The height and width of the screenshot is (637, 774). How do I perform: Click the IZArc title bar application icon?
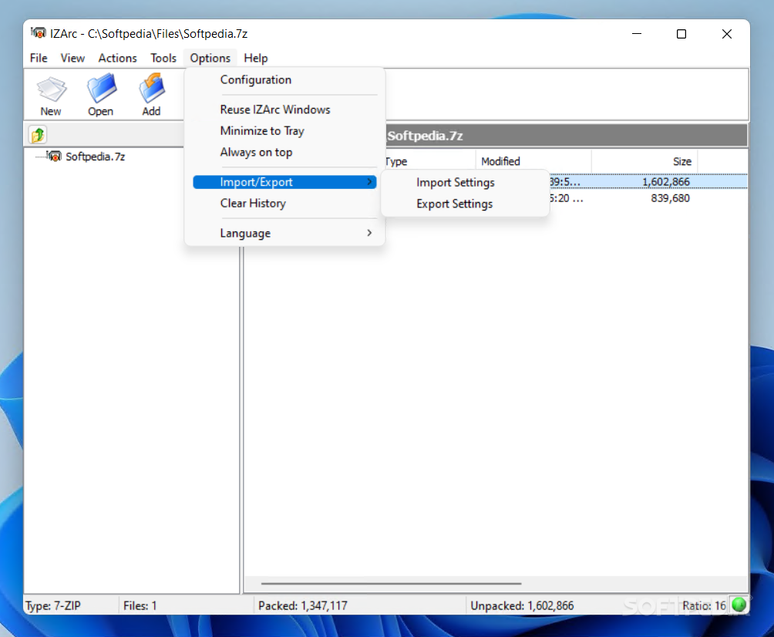[x=38, y=33]
